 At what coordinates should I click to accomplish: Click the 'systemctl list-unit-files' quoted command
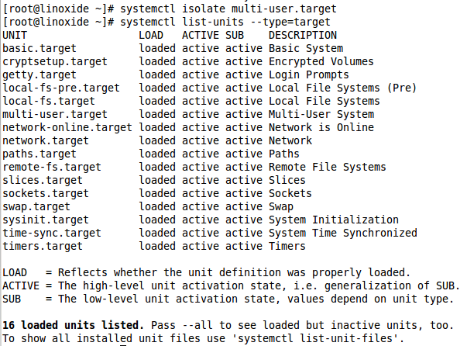coord(323,338)
